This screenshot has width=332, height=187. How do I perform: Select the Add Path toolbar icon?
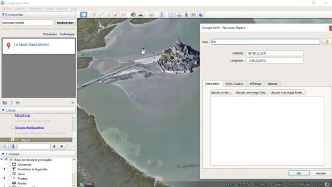pos(108,15)
